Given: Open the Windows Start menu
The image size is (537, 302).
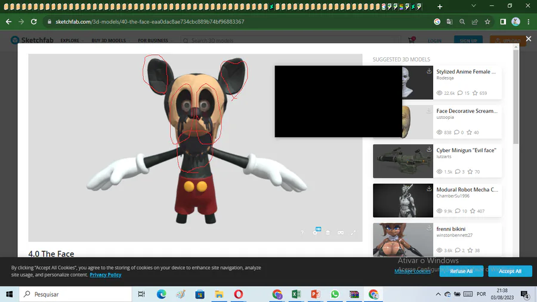Looking at the screenshot, I should [x=9, y=294].
